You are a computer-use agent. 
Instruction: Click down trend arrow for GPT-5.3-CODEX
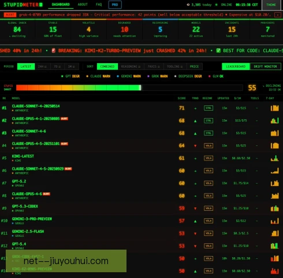coord(195,209)
